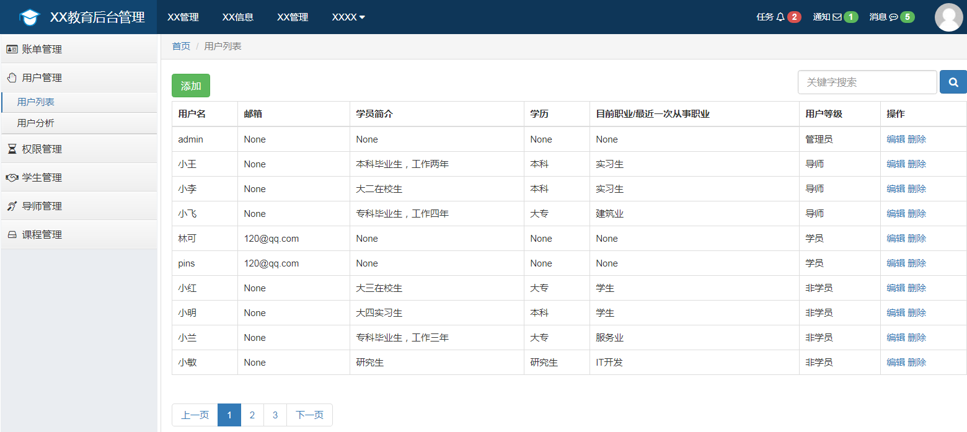Select 用户列表 in the sidebar
This screenshot has height=432, width=967.
tap(79, 102)
